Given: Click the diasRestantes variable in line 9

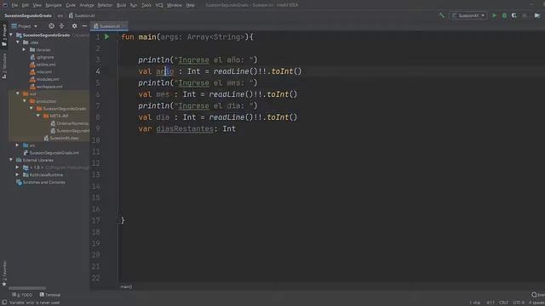Looking at the screenshot, I should [x=185, y=128].
